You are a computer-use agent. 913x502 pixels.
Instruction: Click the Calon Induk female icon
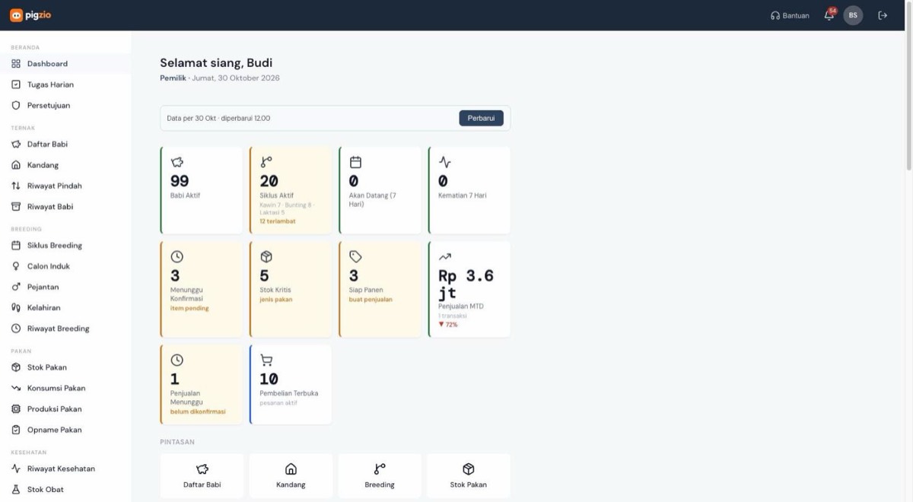click(16, 266)
